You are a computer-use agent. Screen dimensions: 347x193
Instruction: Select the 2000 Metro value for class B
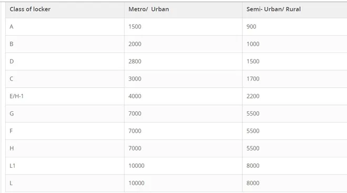(135, 44)
